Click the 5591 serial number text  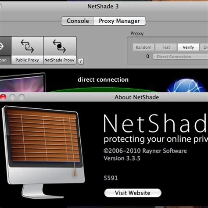point(111,178)
